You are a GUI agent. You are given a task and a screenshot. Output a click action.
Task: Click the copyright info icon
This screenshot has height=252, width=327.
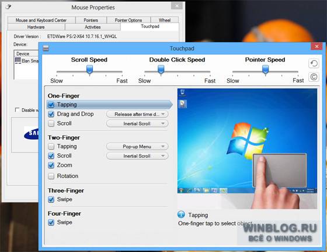click(x=314, y=77)
